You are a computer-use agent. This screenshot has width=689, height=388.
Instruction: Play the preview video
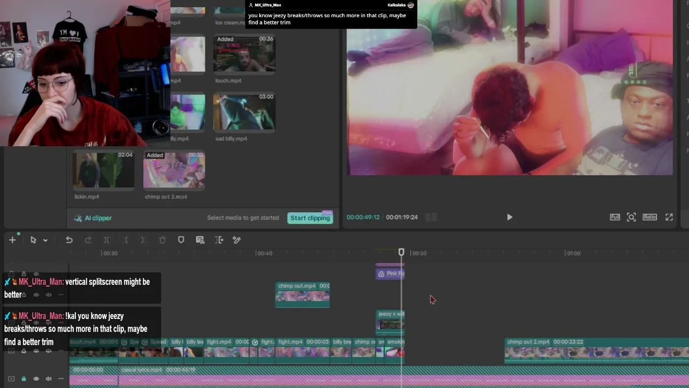[x=509, y=217]
